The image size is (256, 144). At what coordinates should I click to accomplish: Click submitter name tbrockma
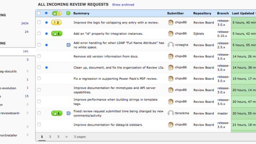pyautogui.click(x=182, y=113)
